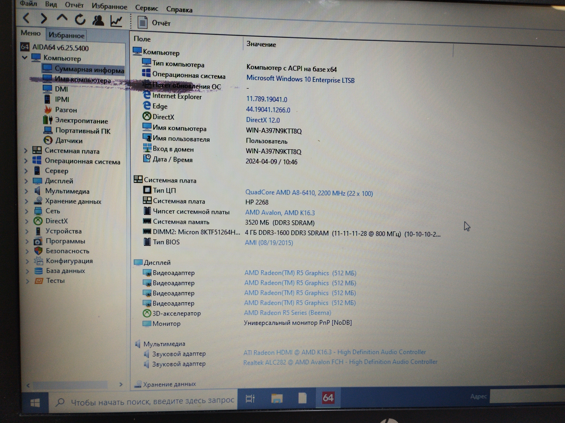Select Безопасность shield icon in tree

[x=38, y=251]
